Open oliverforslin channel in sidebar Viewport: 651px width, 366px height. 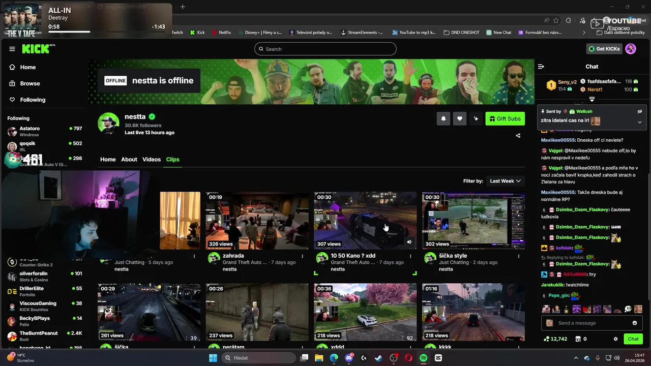tap(45, 277)
